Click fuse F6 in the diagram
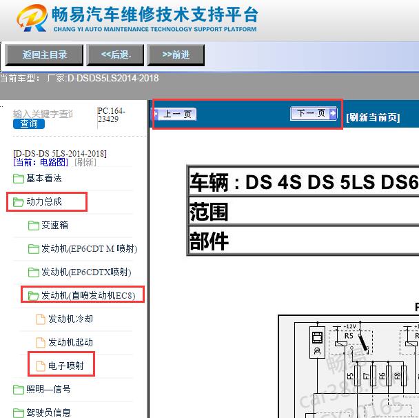 coord(389,376)
